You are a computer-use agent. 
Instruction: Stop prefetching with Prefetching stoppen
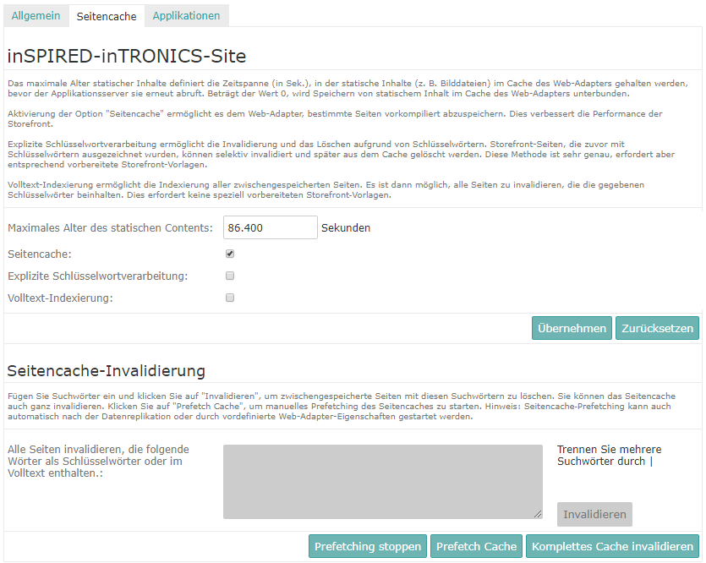368,546
